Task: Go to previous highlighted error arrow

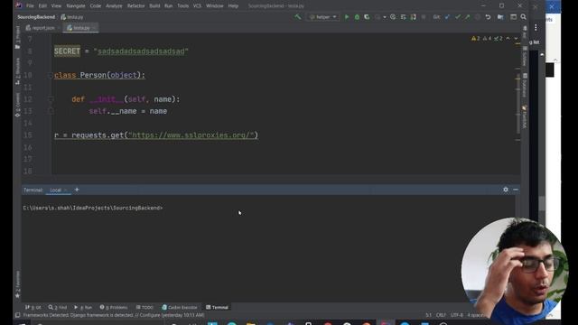Action: [x=508, y=38]
